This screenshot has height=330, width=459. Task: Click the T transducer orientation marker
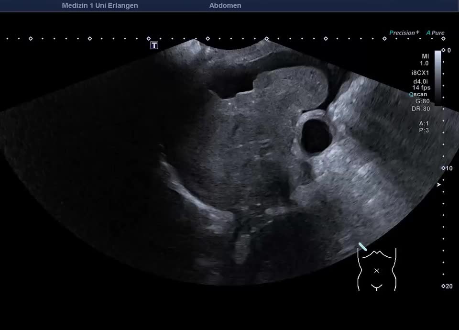[154, 45]
